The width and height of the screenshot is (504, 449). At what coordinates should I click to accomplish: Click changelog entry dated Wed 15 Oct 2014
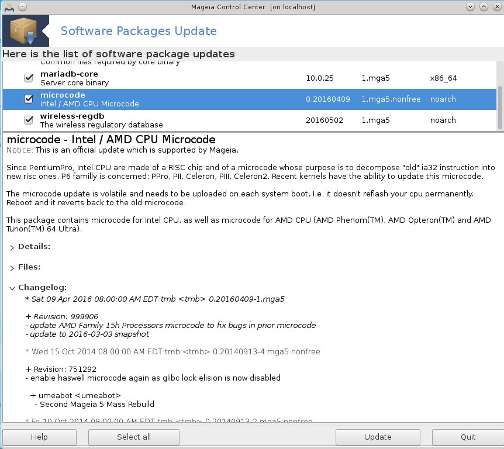click(172, 351)
